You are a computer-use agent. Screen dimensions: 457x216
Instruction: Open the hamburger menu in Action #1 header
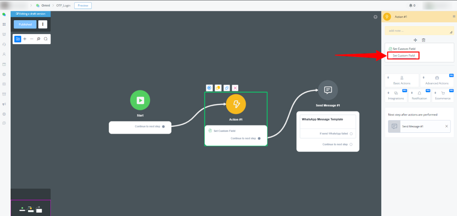[454, 17]
